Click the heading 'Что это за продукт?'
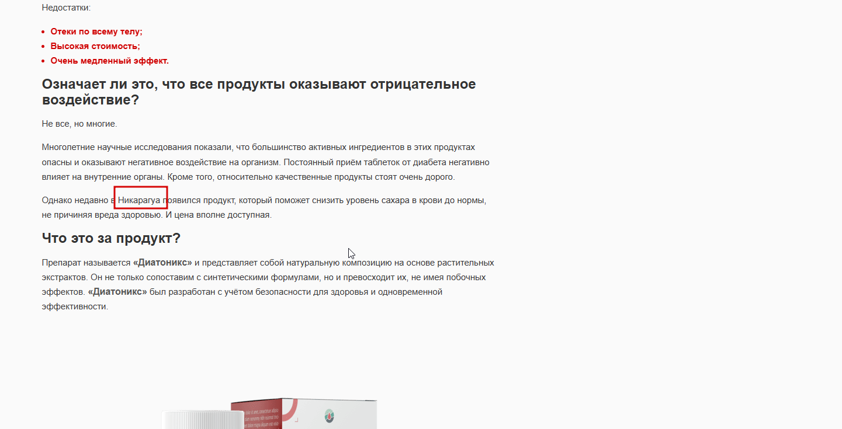 [111, 238]
